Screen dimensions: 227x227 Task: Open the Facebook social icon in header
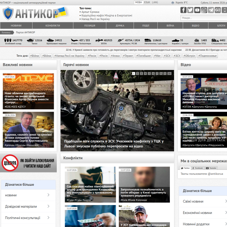pyautogui.click(x=183, y=10)
